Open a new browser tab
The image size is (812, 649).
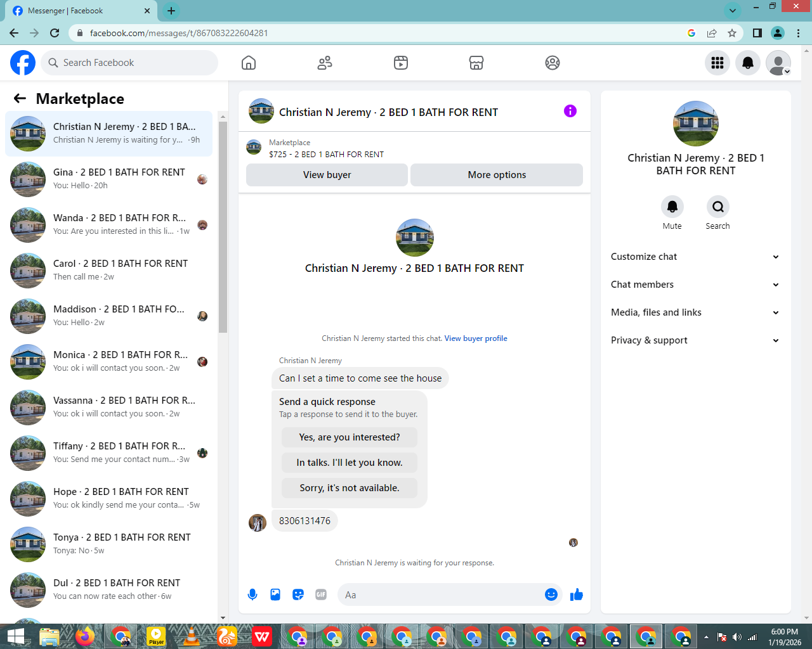[x=171, y=11]
